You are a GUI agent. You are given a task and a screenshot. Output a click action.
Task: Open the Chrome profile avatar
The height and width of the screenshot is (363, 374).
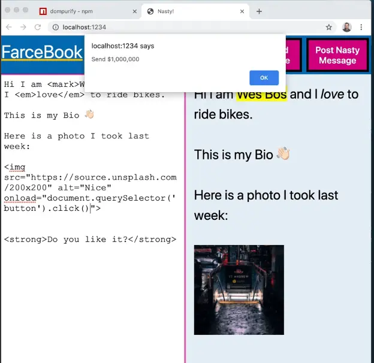click(346, 27)
